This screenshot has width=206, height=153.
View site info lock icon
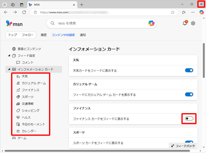(x=35, y=12)
